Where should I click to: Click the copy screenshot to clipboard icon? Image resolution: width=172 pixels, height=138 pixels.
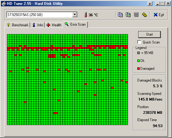pos(128,14)
